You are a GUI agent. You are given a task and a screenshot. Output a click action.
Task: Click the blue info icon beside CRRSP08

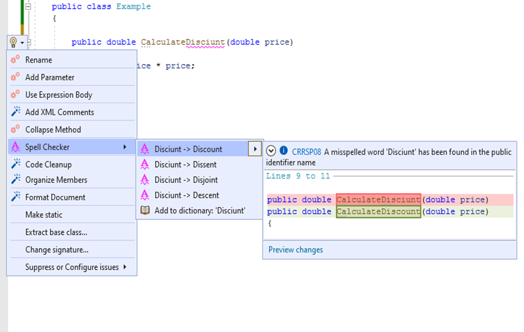coord(284,151)
